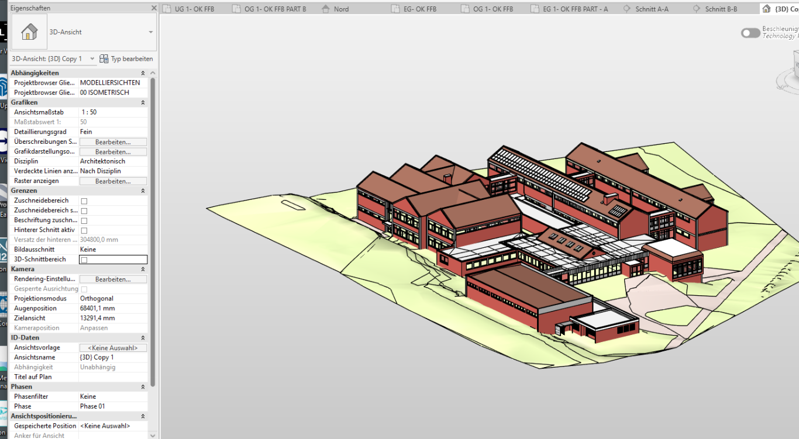The image size is (799, 439).
Task: Click the home icon on the {3D} tab
Action: point(767,8)
